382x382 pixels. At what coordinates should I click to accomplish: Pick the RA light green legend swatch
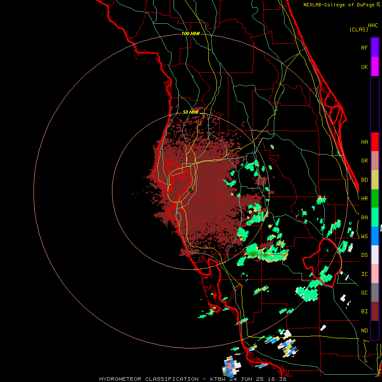(x=375, y=217)
